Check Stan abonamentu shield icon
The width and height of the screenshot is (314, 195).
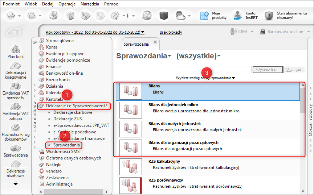269,16
